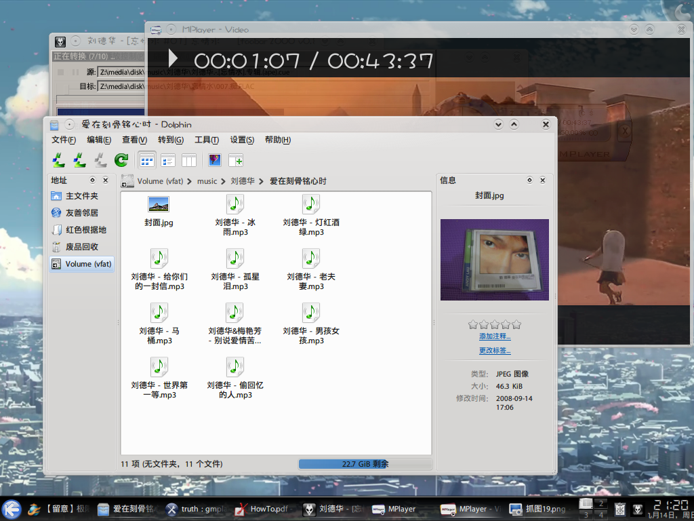Click the grayed-out navigation arrow in Dolphin toolbar
This screenshot has height=521, width=694.
(x=100, y=160)
